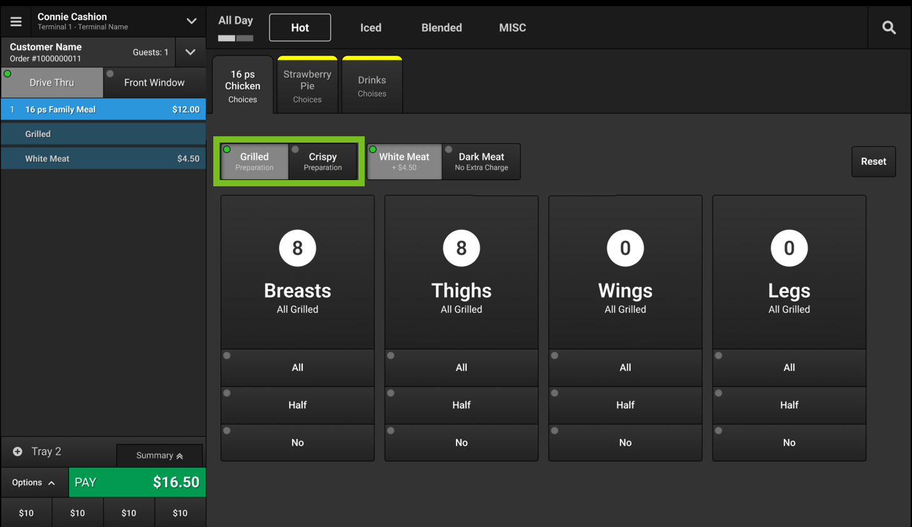Image resolution: width=912 pixels, height=527 pixels.
Task: Expand the customer order details chevron
Action: tap(190, 53)
